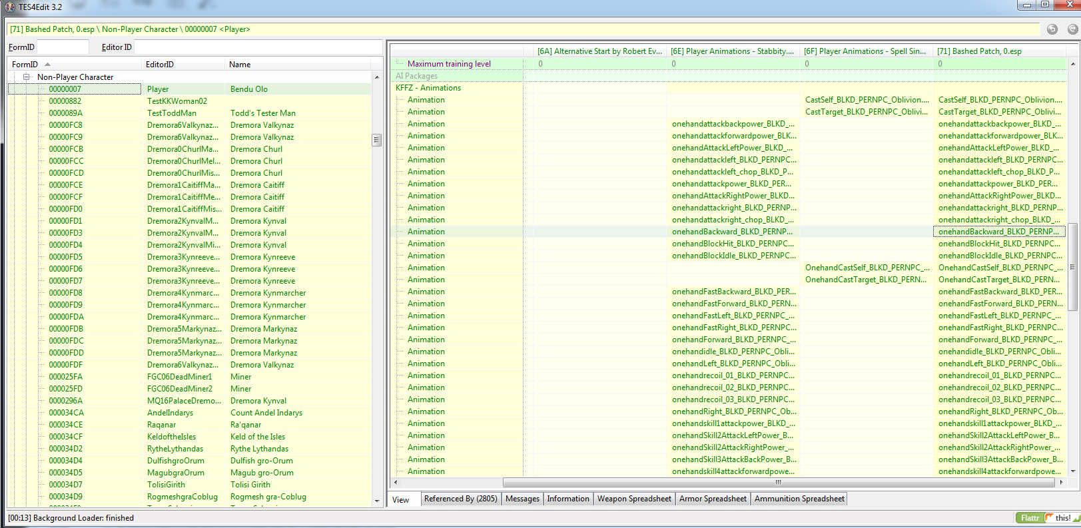Click the 'this!' Flattr link icon
This screenshot has width=1081, height=528.
1062,517
